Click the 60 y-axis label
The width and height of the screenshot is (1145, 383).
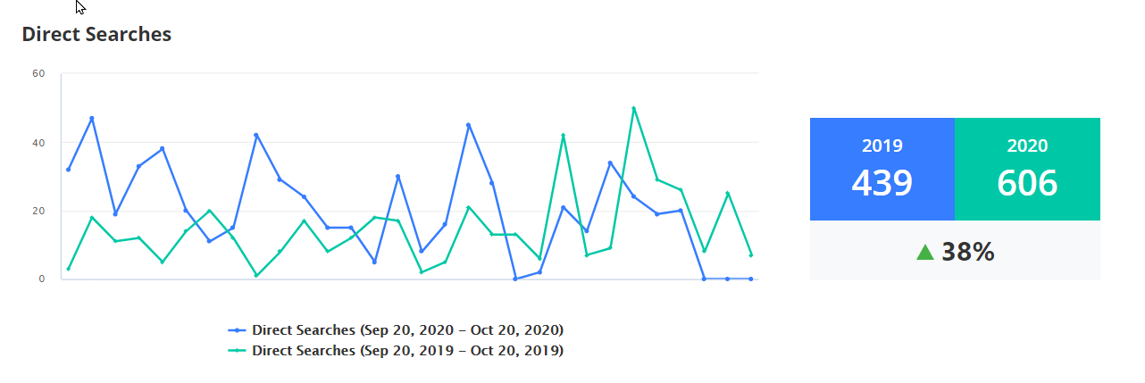click(x=38, y=73)
